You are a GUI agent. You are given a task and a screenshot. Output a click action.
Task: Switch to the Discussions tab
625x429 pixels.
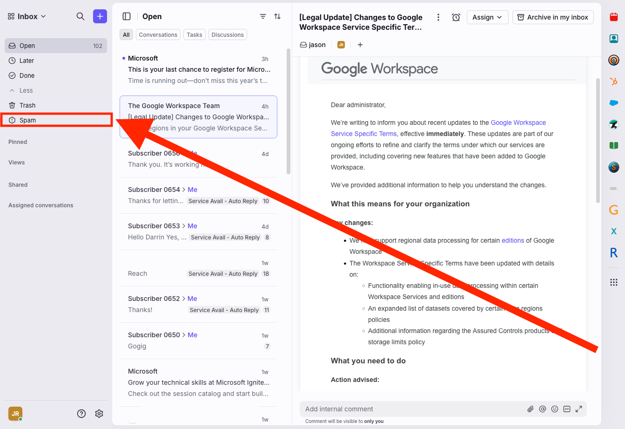point(228,35)
